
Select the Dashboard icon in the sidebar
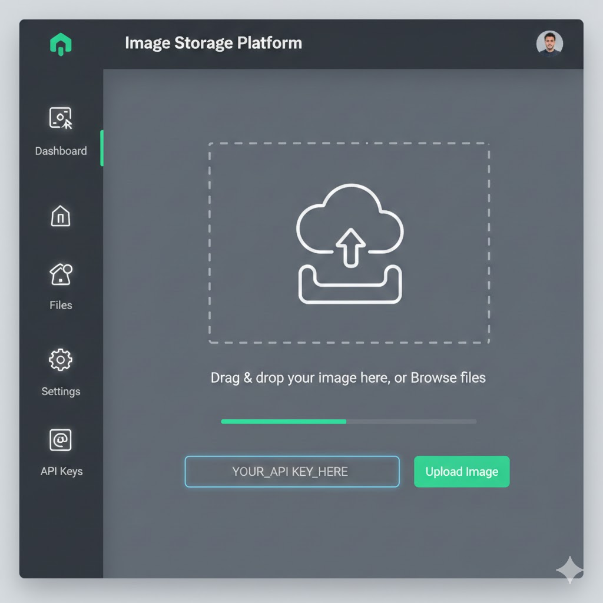61,117
